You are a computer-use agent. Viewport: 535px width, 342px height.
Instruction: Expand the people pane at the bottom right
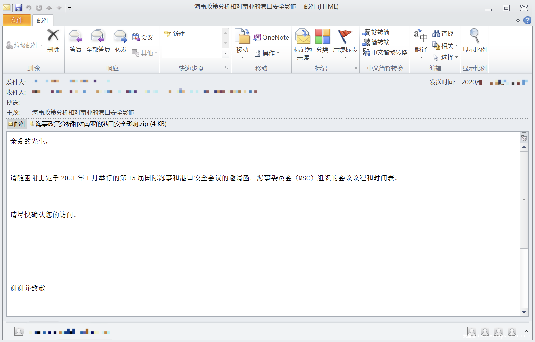(x=526, y=331)
